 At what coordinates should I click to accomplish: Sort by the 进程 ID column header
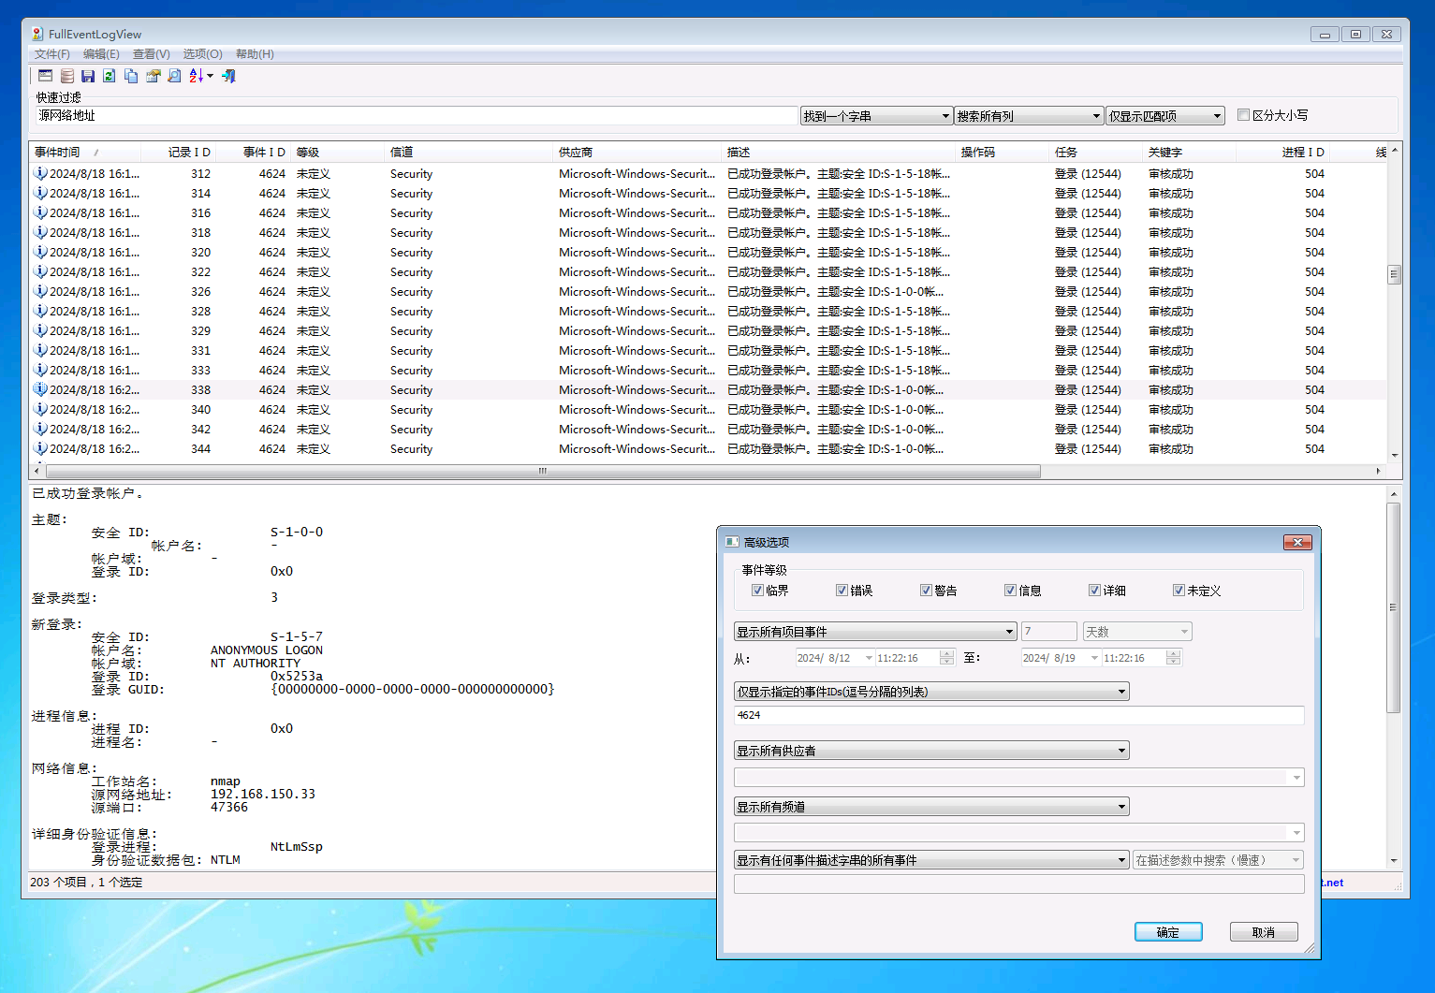click(x=1281, y=152)
